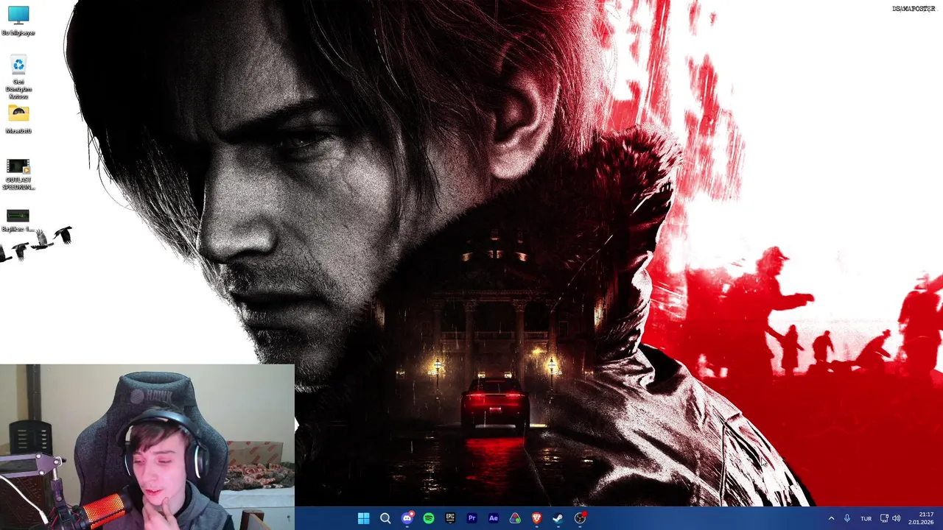Select Başlıksız video file on desktop
This screenshot has height=530, width=943.
coord(18,220)
